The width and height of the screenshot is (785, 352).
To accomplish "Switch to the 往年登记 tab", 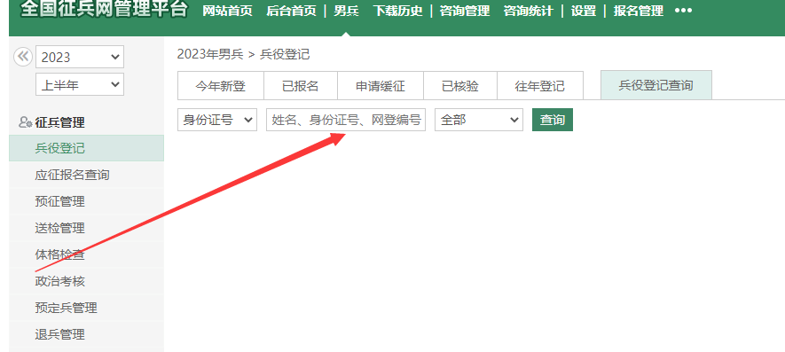I will point(540,86).
